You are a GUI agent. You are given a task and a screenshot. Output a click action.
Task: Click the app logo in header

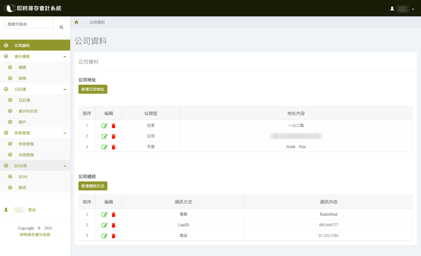pos(33,8)
